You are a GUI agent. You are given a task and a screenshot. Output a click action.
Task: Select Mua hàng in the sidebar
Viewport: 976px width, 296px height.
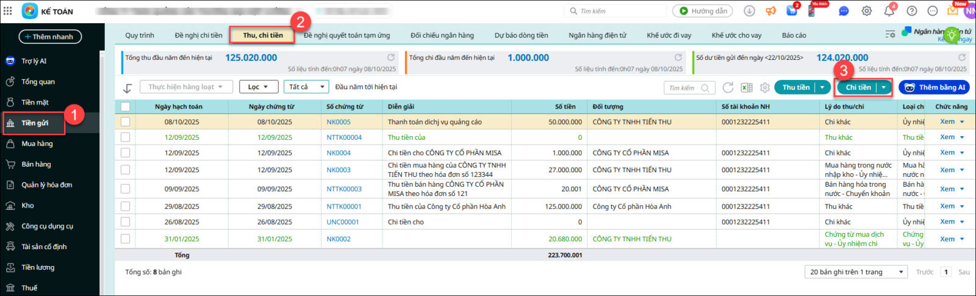37,144
